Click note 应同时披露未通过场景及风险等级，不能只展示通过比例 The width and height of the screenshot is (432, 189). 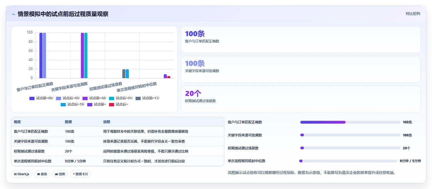click(x=146, y=151)
